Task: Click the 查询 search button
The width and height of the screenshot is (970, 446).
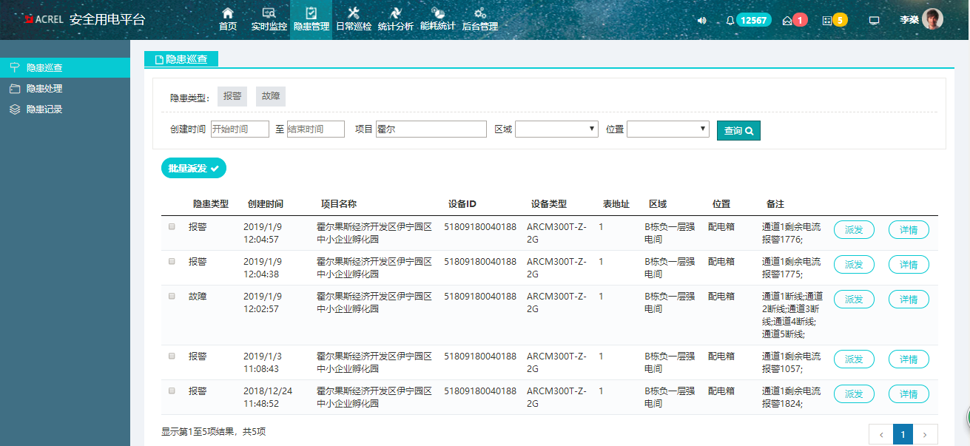Action: (x=738, y=130)
